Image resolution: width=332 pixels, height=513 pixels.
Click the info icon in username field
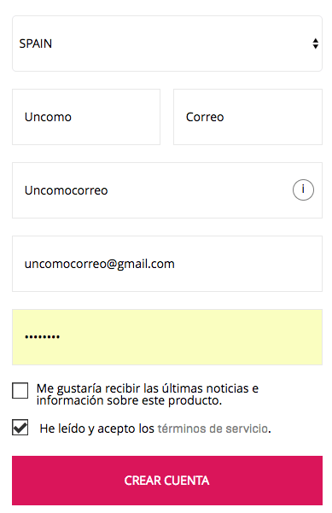click(x=303, y=189)
